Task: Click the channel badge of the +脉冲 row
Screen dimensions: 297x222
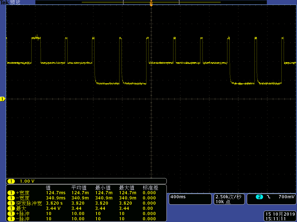Action: point(11,214)
